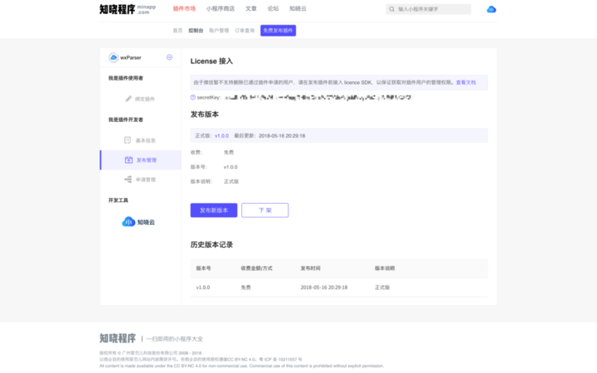
Task: Click the 发布新版本 button
Action: point(214,210)
